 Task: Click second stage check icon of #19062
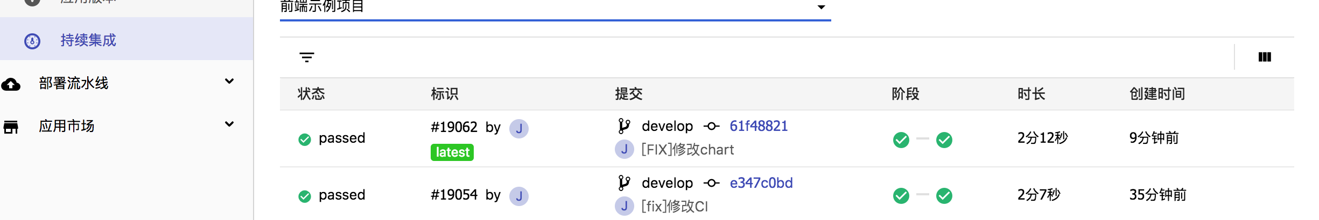point(944,140)
